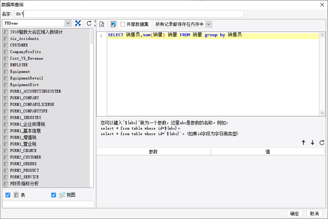
Task: Close the 数据库查询 dialog
Action: tap(322, 5)
